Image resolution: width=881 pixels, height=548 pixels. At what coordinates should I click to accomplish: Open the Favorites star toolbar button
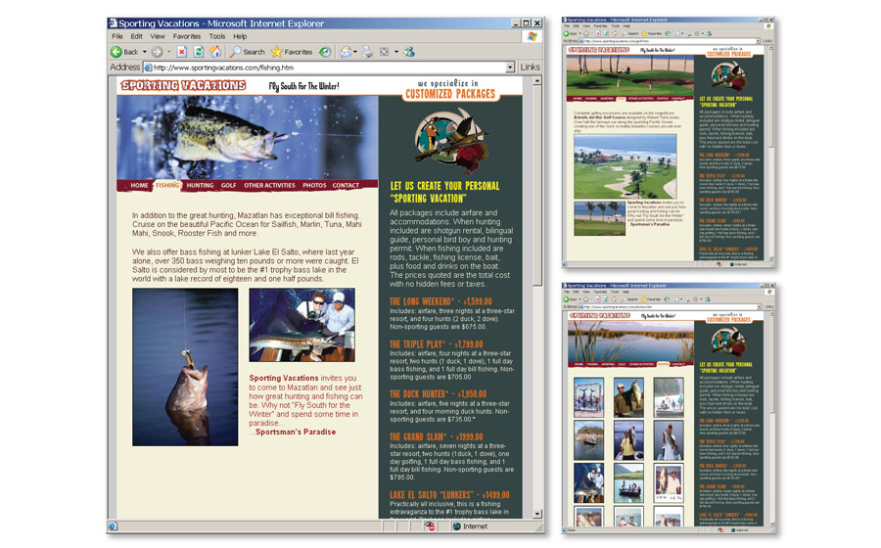click(x=291, y=52)
